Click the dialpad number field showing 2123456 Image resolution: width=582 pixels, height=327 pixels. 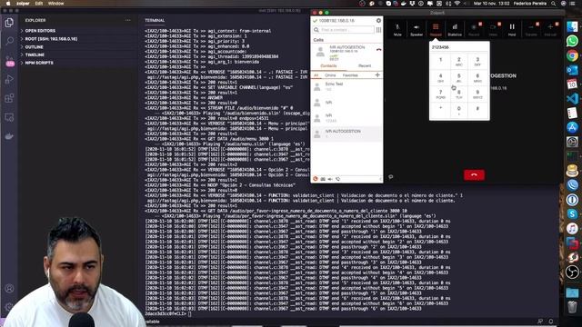pos(459,47)
